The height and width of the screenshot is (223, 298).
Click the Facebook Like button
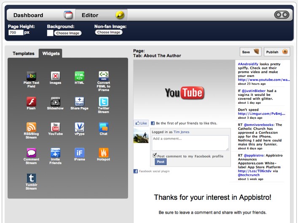click(141, 123)
